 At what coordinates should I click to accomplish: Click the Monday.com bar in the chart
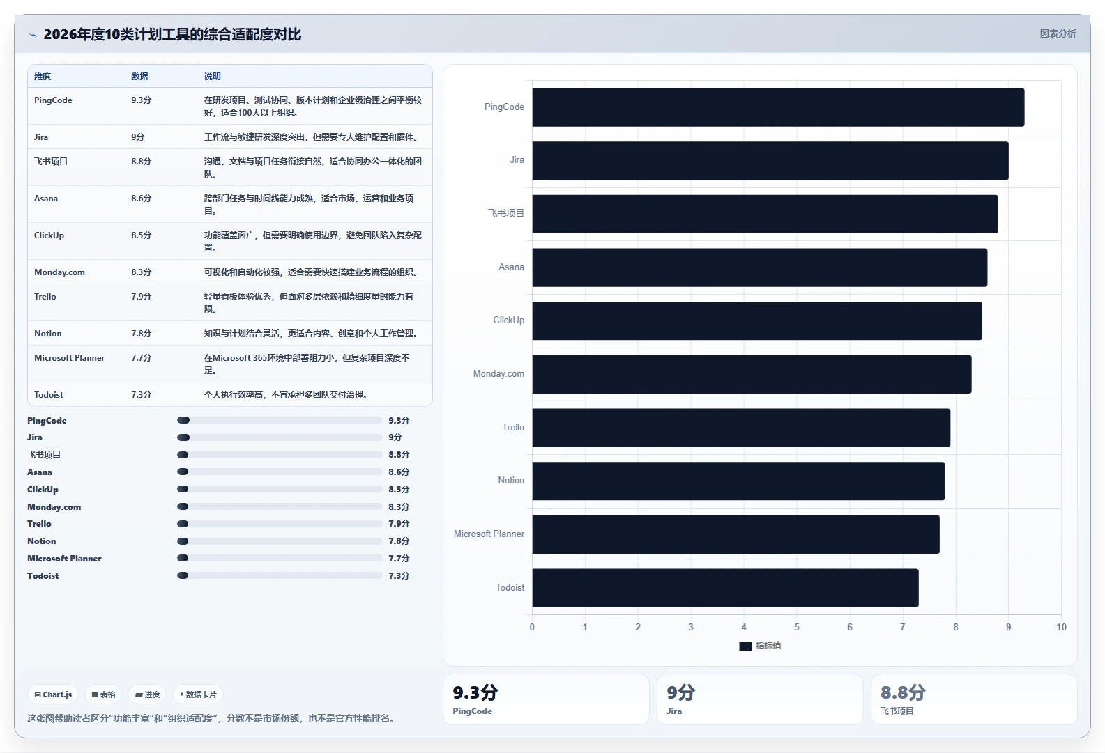[x=752, y=374]
